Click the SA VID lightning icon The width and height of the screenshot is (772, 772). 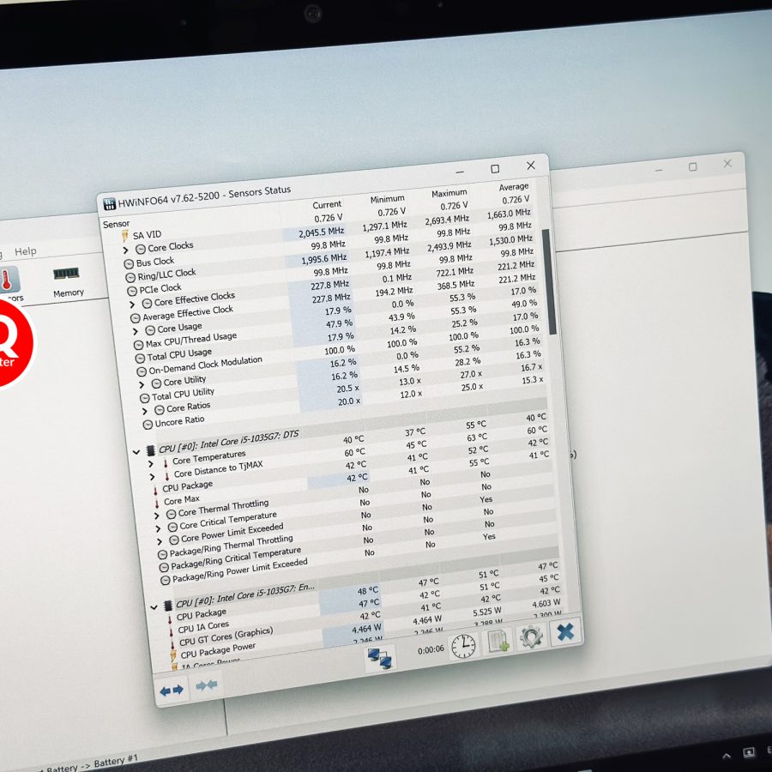[125, 236]
